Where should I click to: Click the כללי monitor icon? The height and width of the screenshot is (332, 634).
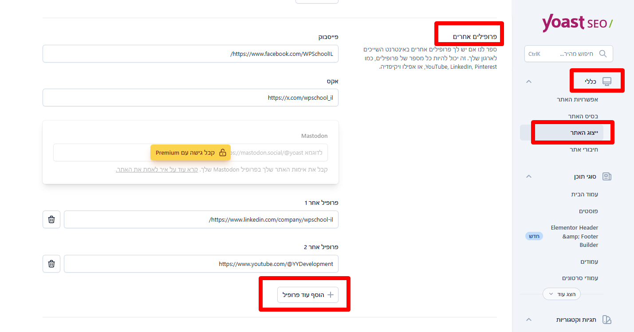(606, 82)
